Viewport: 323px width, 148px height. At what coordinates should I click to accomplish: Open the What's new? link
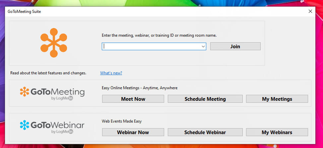(x=111, y=73)
